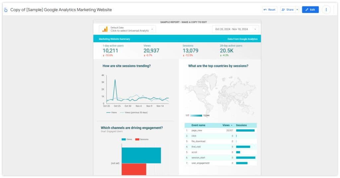Select the Views scorecard value 20,937
Screen dimensions: 340x178
coord(151,51)
